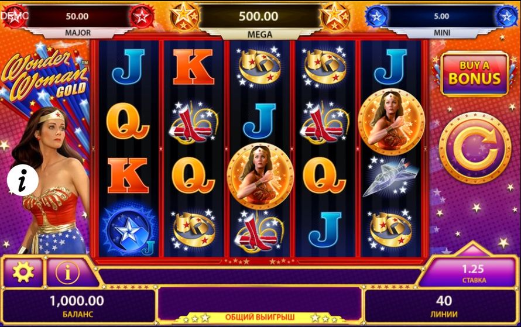Image resolution: width=521 pixels, height=327 pixels.
Task: Expand the bet selector arrow above 1.25
Action: pyautogui.click(x=472, y=249)
